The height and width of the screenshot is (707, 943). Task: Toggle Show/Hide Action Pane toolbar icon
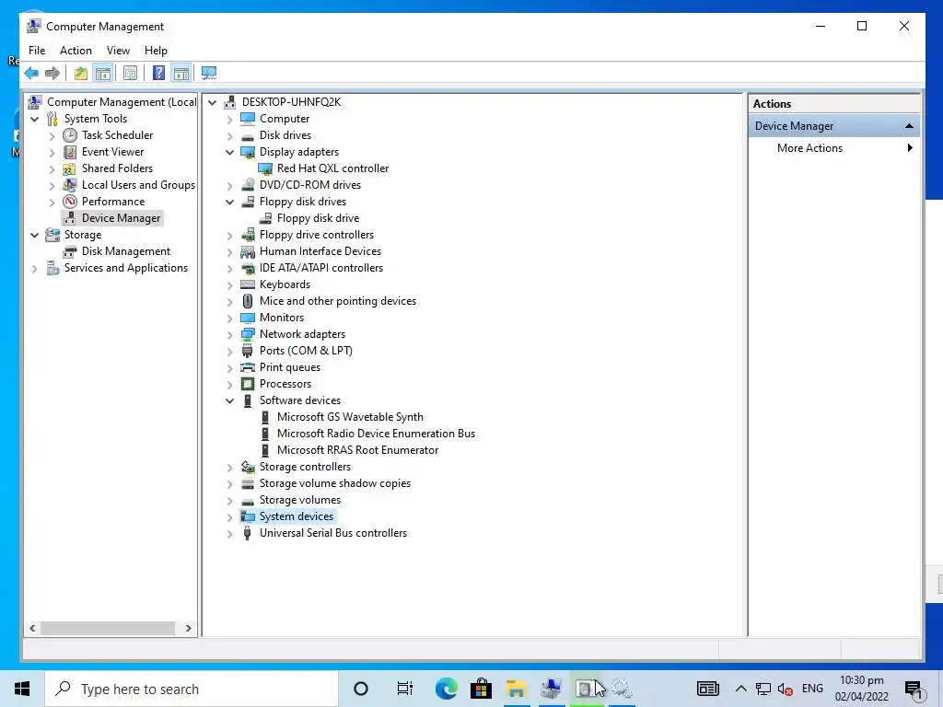click(181, 74)
